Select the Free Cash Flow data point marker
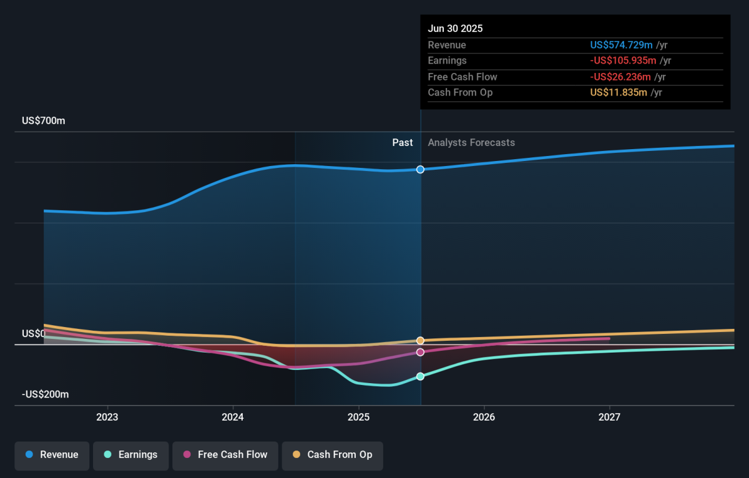The image size is (749, 478). [x=421, y=353]
